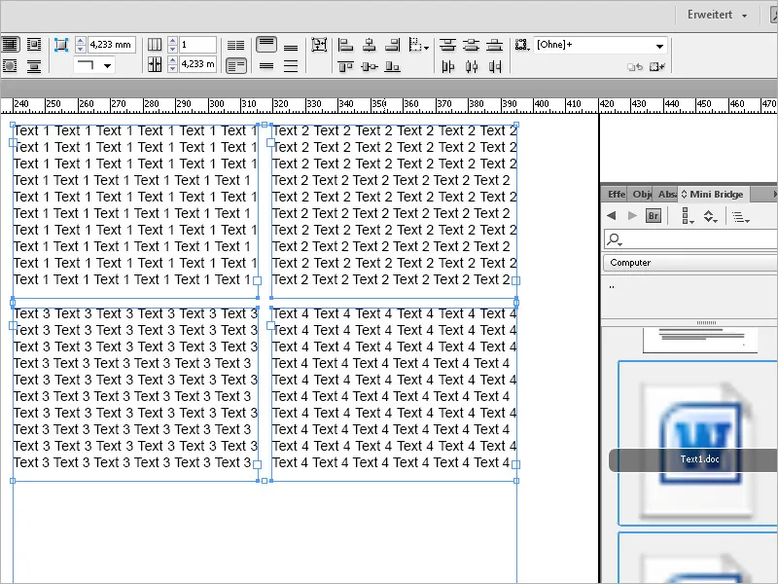Click the column count field showing 1
The height and width of the screenshot is (584, 778).
197,45
